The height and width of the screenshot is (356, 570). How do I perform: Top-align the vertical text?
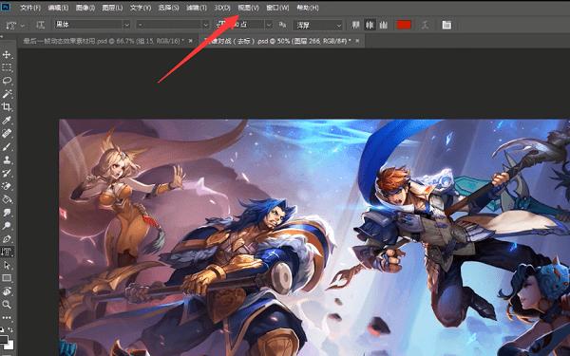pyautogui.click(x=355, y=25)
